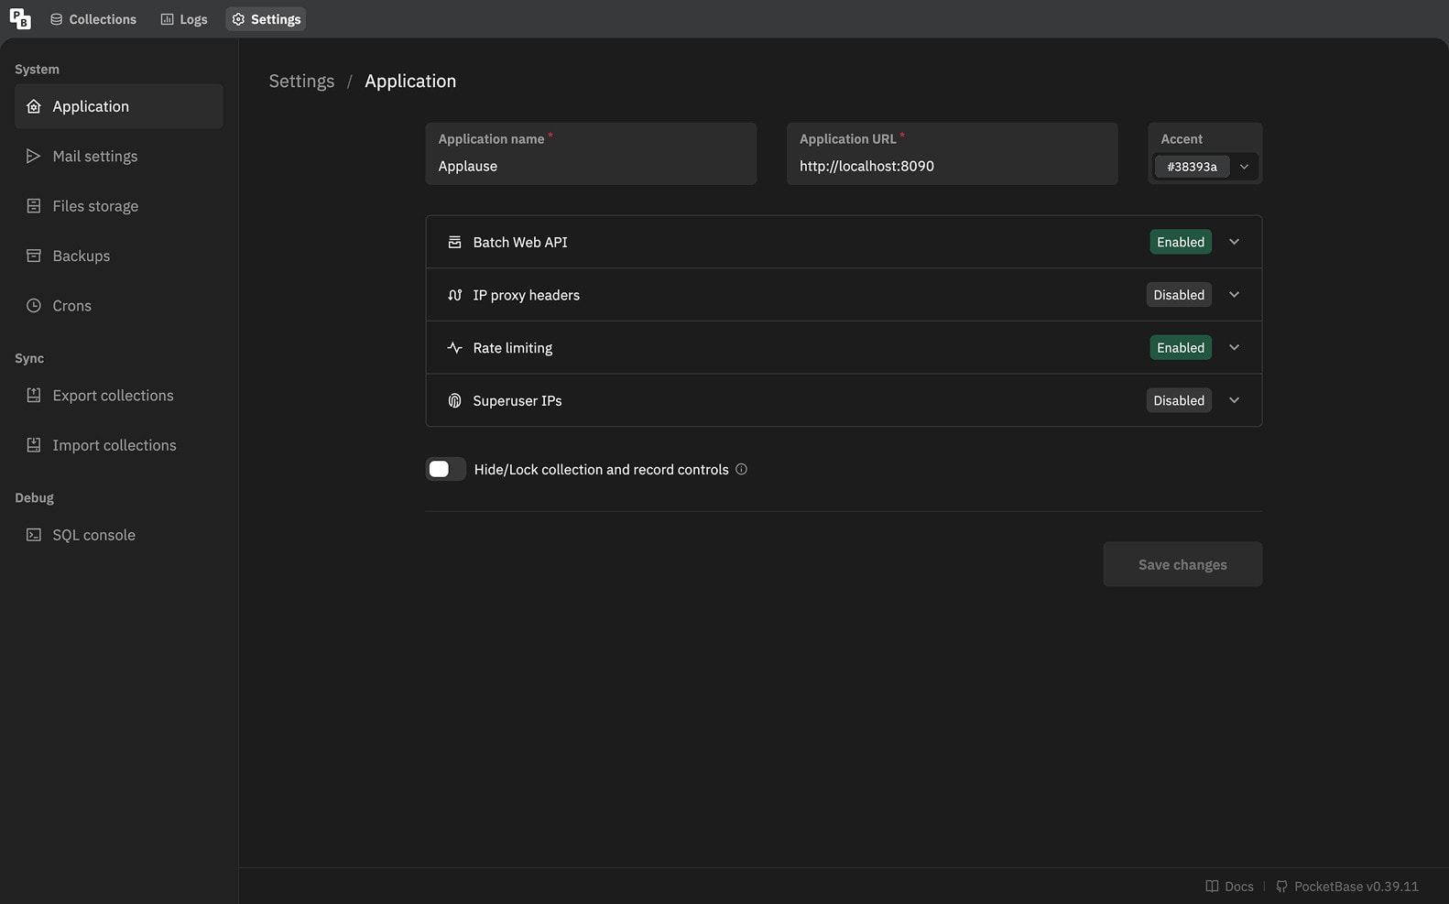
Task: Open the PocketBase v0.39.11 link
Action: coord(1347,887)
